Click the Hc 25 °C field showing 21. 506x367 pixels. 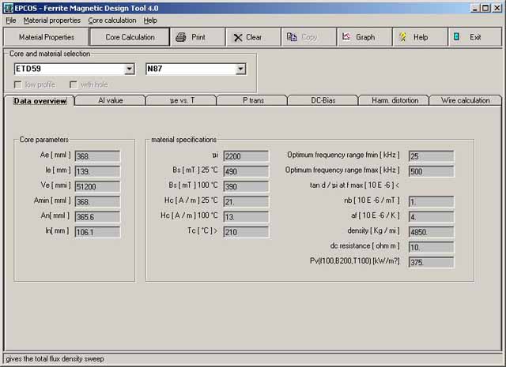pos(246,202)
